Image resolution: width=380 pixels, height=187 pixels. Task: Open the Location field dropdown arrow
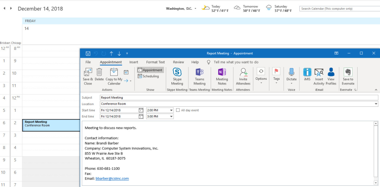(376, 104)
